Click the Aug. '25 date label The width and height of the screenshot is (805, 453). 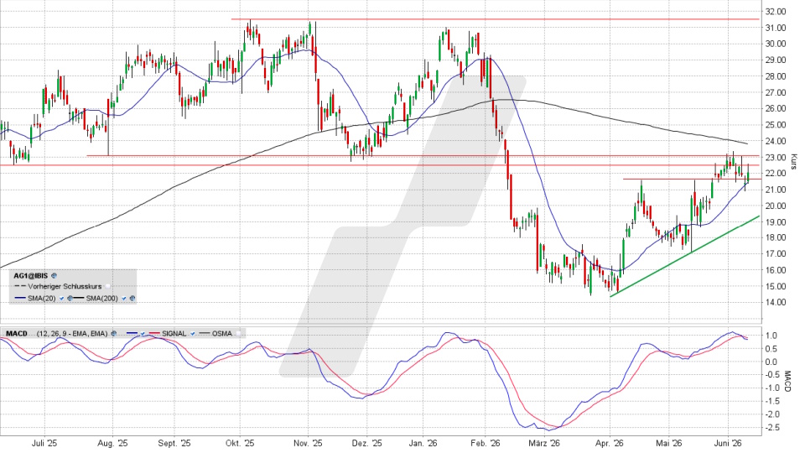tap(112, 443)
